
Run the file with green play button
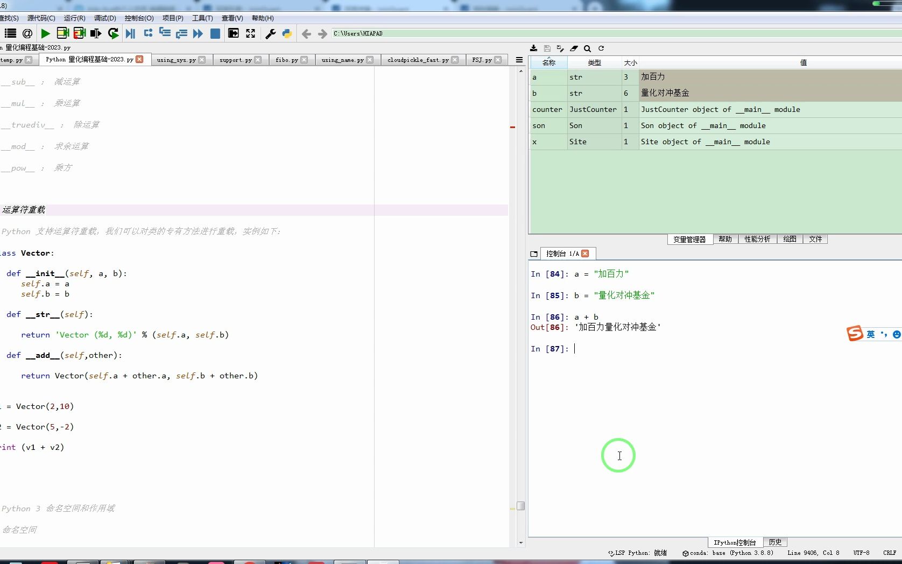[45, 33]
